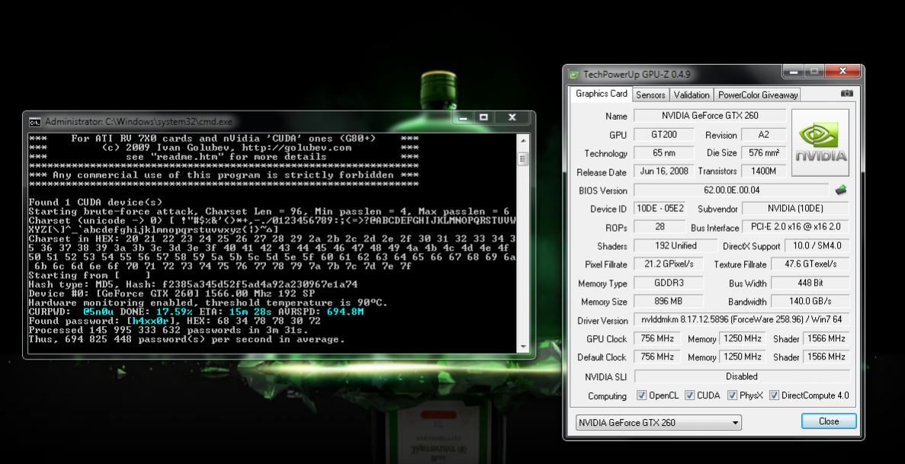This screenshot has height=464, width=905.
Task: Click the DONE value 17.59% in cmd
Action: click(175, 312)
